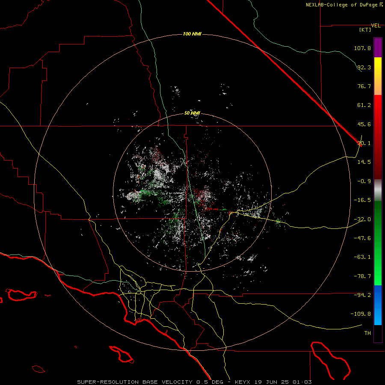Click the 14.5 legend value

coord(364,162)
